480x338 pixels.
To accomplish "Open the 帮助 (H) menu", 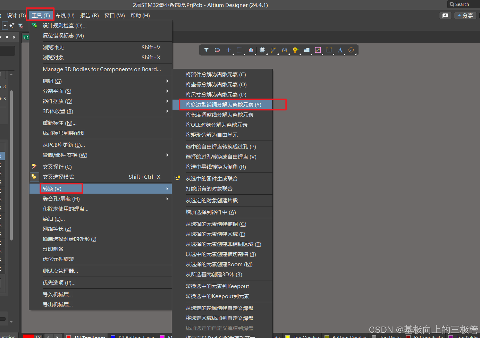I will 140,15.
